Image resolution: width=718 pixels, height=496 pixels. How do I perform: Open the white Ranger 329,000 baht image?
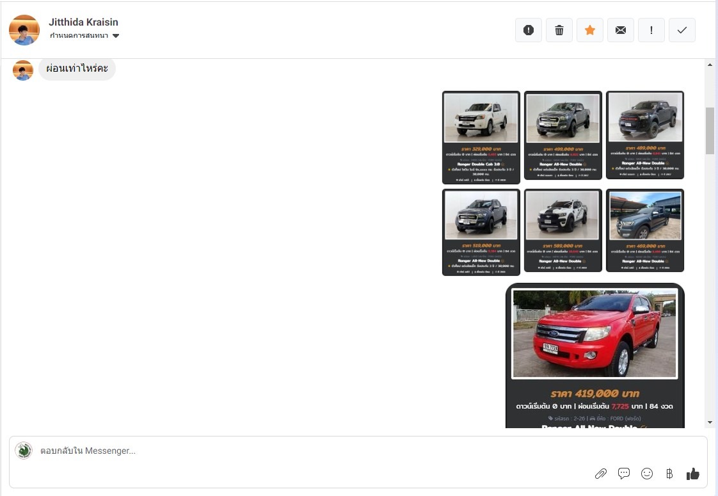point(481,137)
